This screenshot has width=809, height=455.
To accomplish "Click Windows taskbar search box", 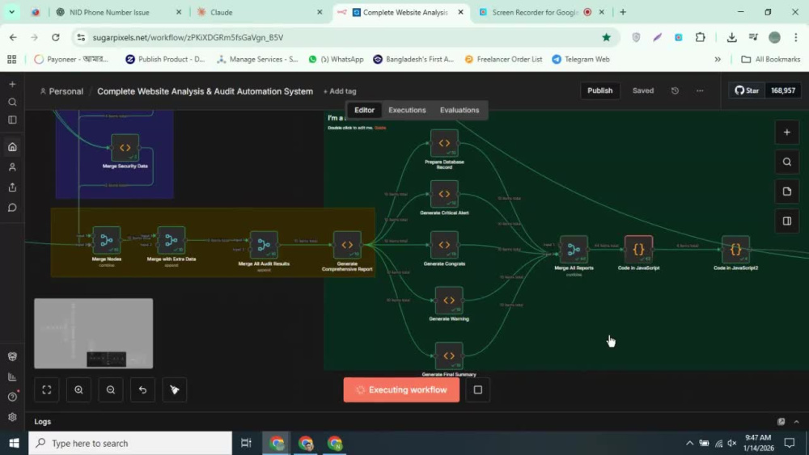I will click(130, 443).
